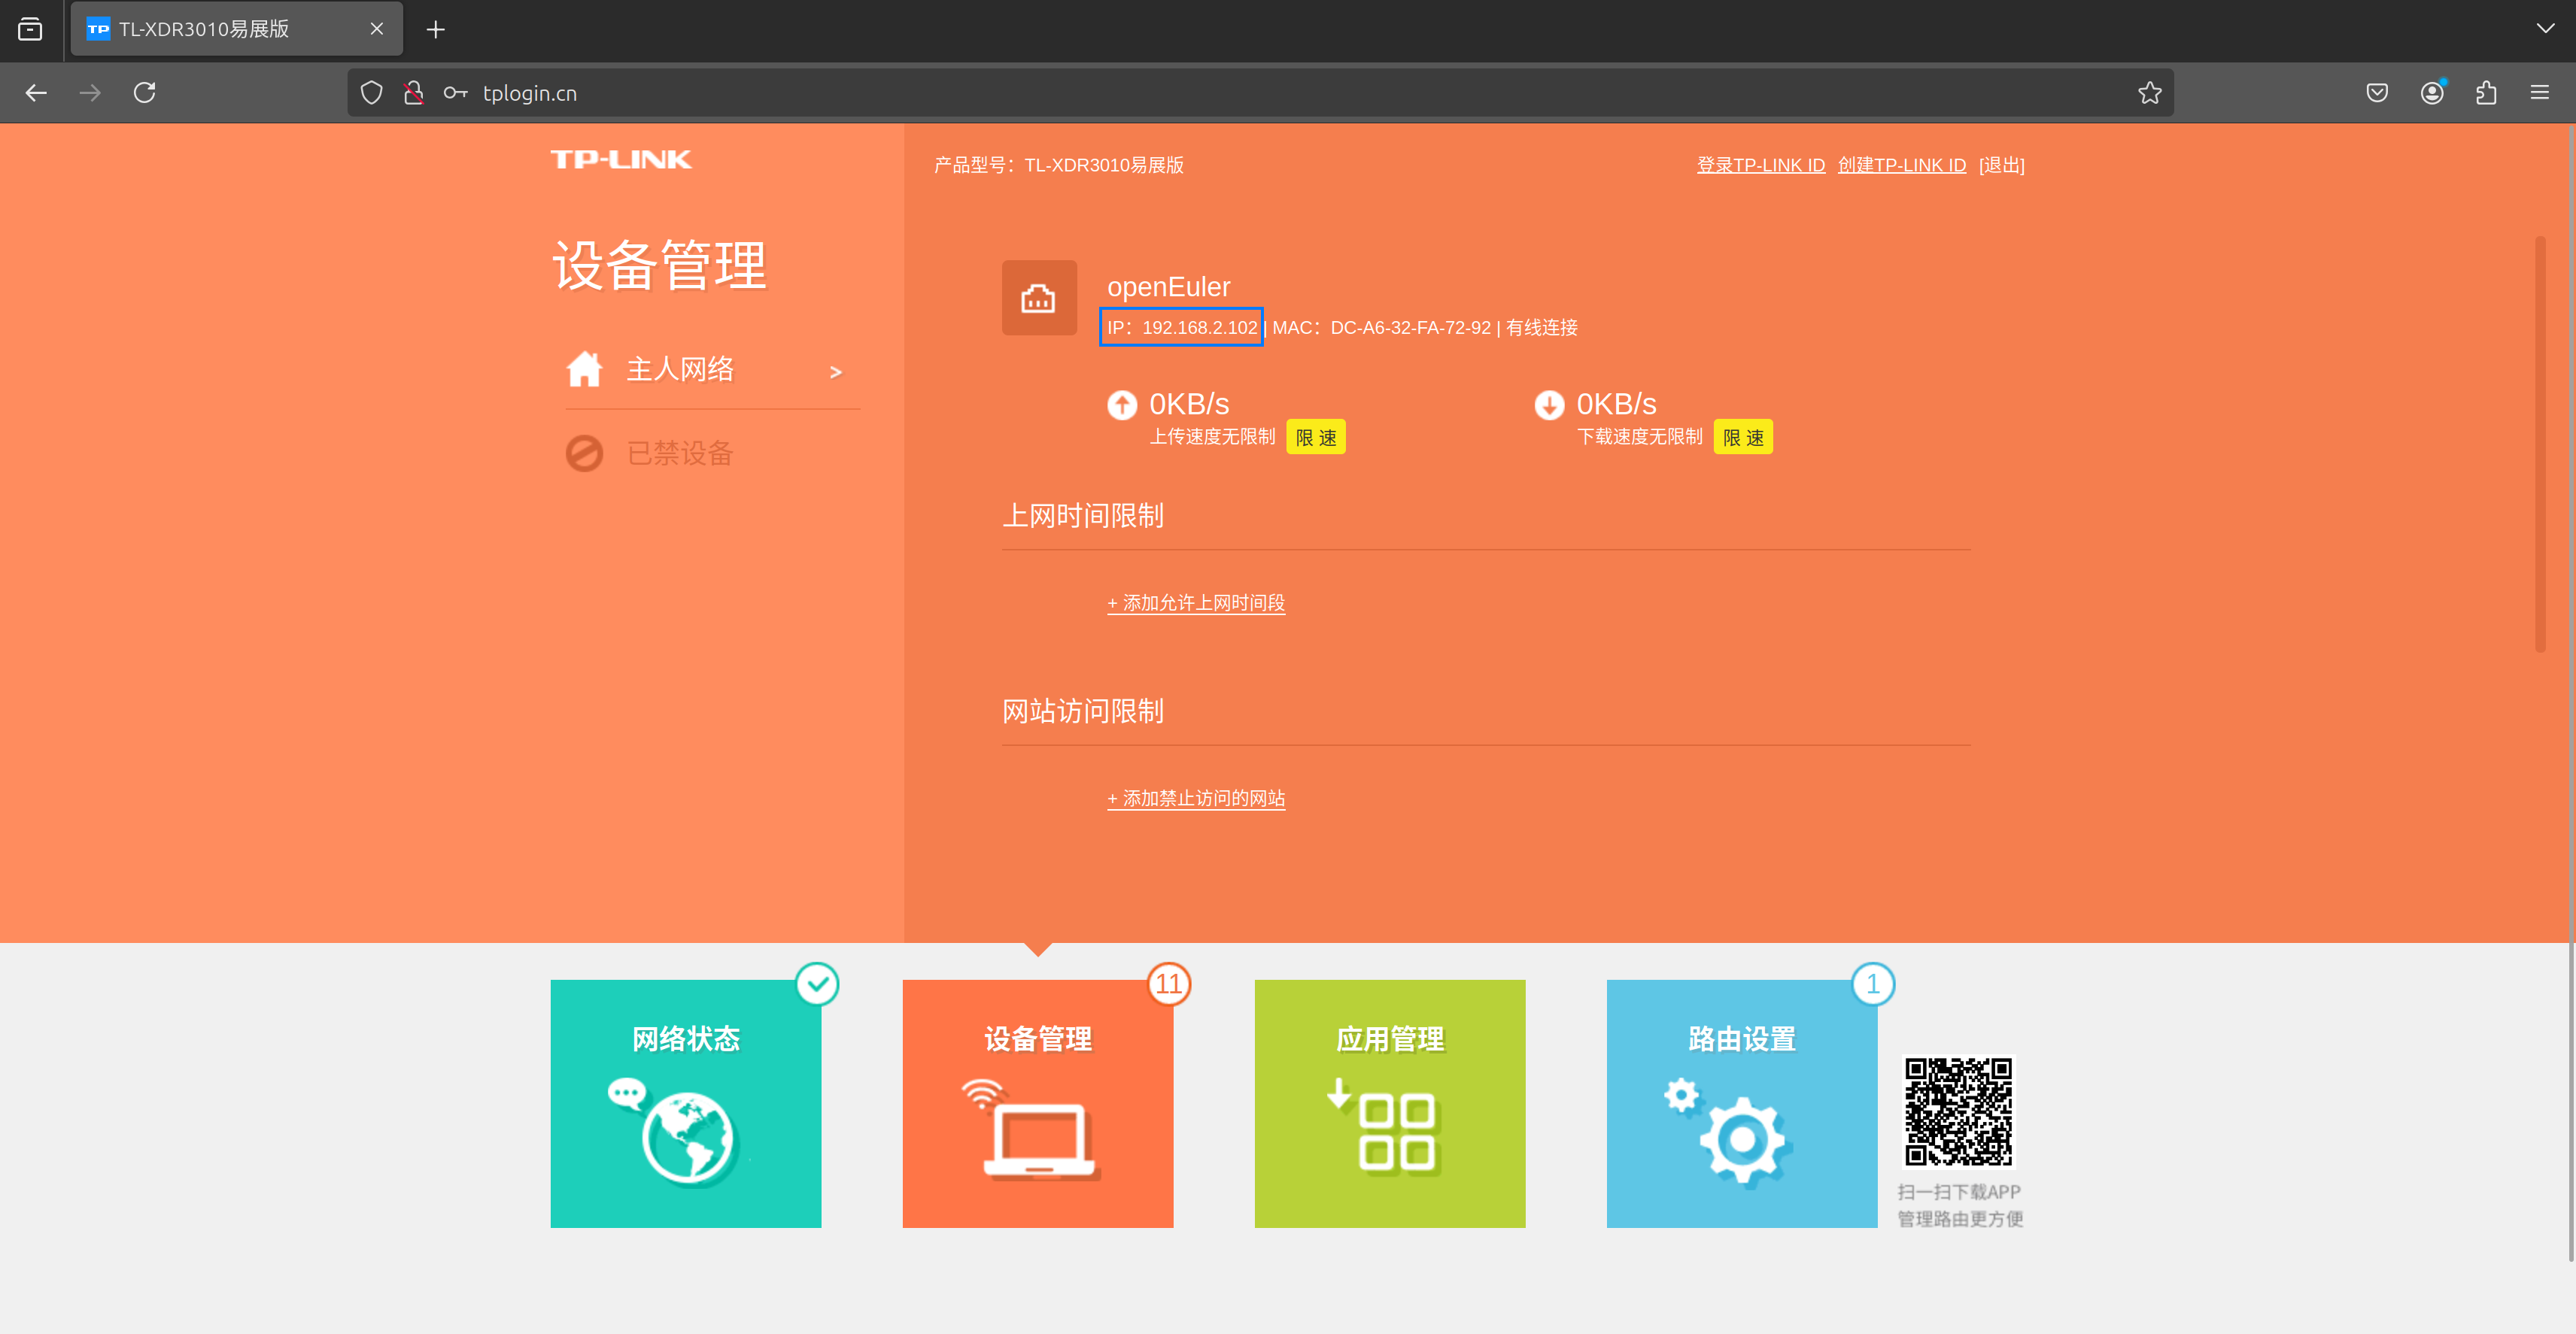Open the 应用管理 tile
This screenshot has width=2576, height=1334.
pos(1390,1104)
